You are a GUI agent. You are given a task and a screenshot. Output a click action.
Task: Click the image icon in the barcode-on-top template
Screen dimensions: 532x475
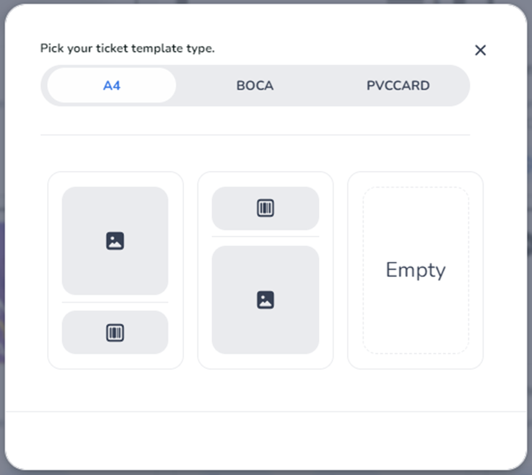click(x=265, y=300)
